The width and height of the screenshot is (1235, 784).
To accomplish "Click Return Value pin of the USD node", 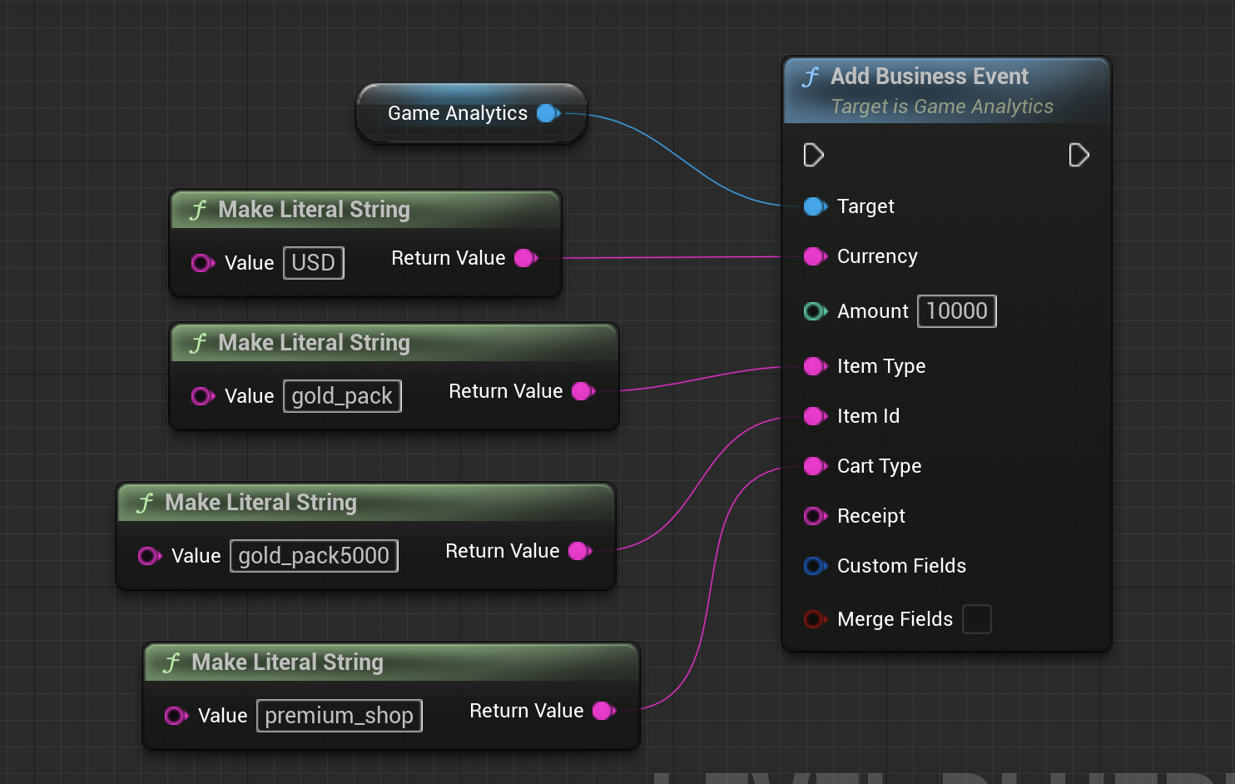I will pyautogui.click(x=525, y=259).
